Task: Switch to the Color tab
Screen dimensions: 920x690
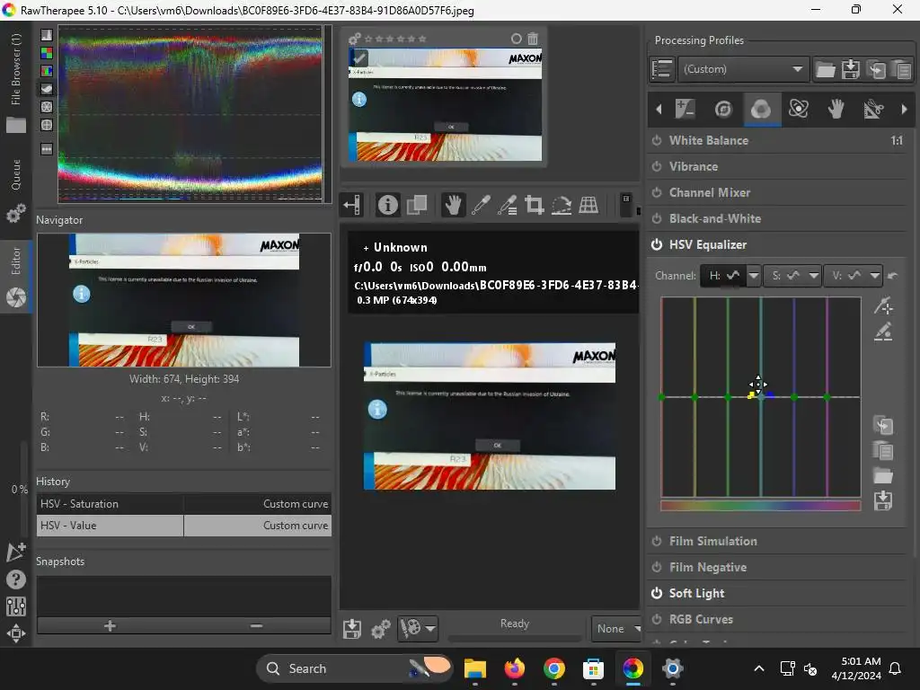Action: point(761,109)
